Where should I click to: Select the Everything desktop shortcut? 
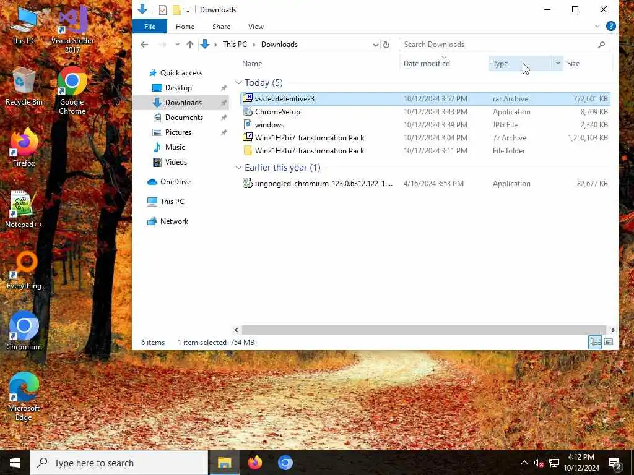[24, 271]
